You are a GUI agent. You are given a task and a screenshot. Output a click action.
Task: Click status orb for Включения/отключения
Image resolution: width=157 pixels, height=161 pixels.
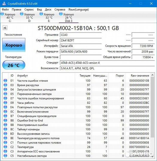click(5, 112)
